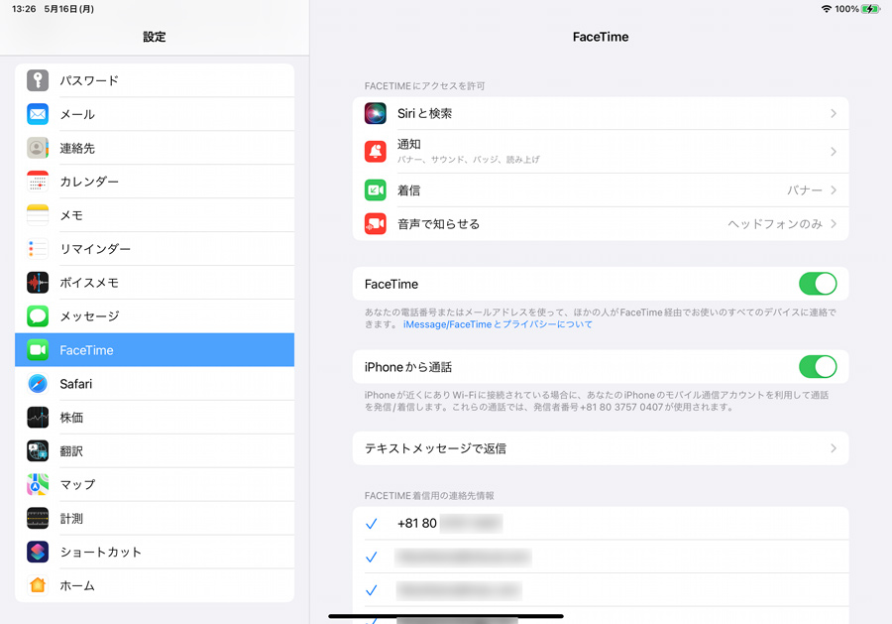892x624 pixels.
Task: Open iMessage/FaceTimeとプライバシーについて link
Action: coord(498,324)
